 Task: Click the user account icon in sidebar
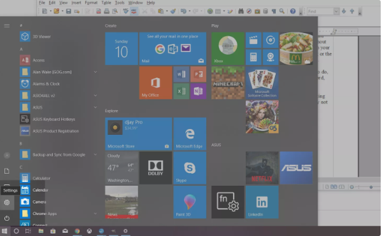coord(7,155)
